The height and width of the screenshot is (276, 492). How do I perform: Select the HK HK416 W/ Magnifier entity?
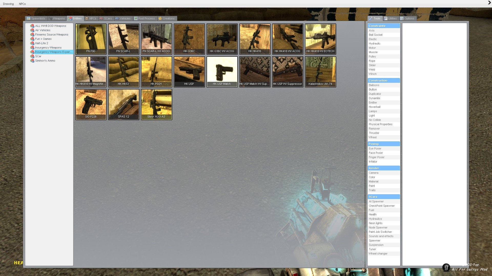[91, 72]
